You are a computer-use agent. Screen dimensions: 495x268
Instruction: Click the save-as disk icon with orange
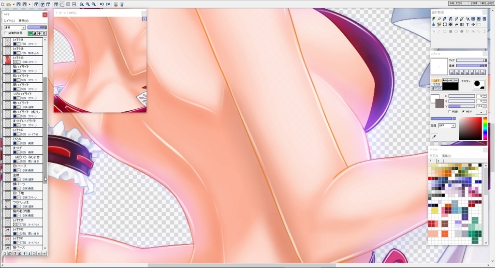pos(24,4)
